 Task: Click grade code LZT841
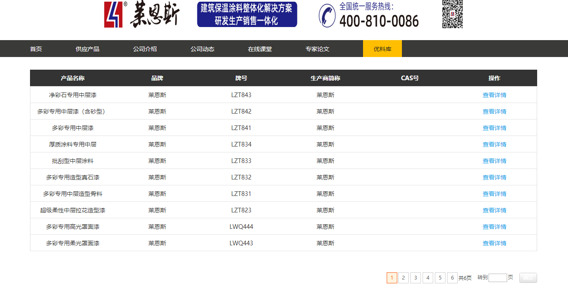pyautogui.click(x=241, y=128)
